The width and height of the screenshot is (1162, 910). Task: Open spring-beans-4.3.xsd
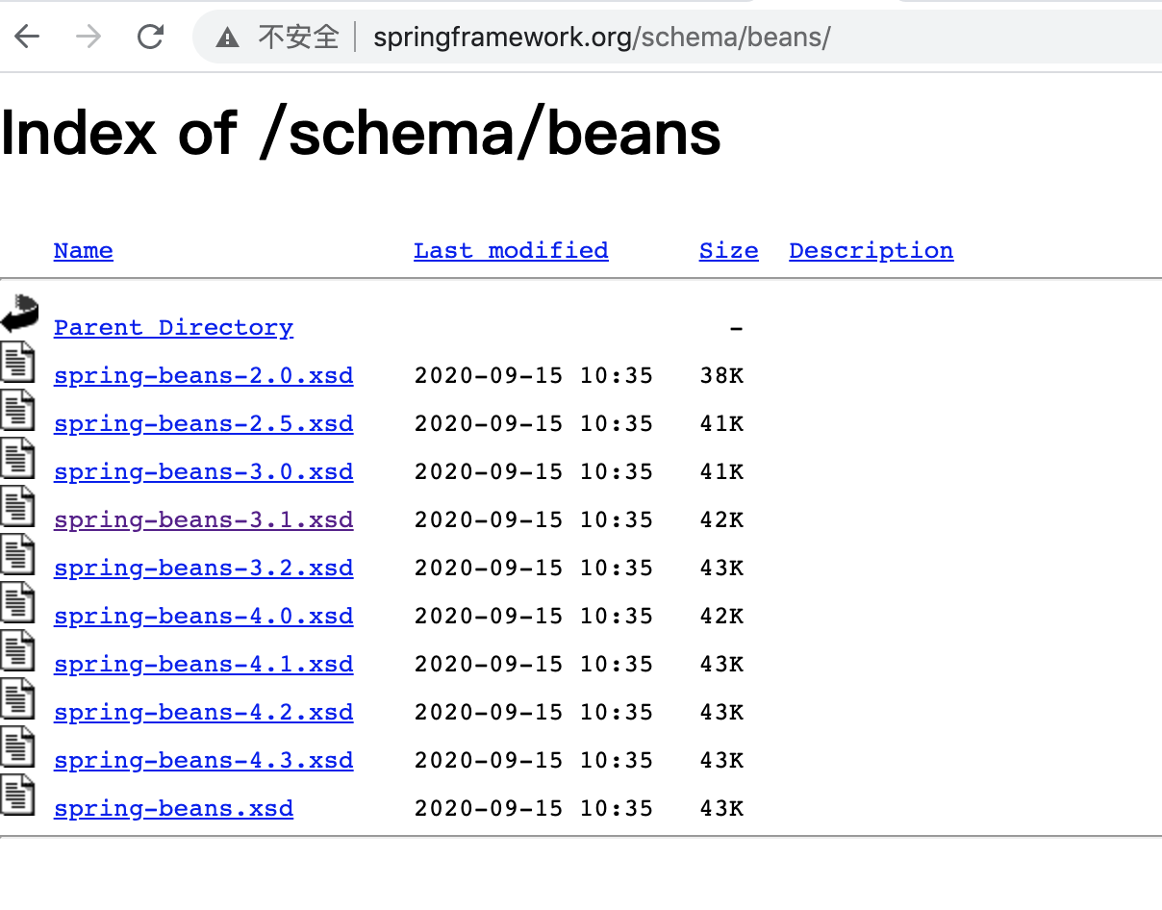coord(203,760)
